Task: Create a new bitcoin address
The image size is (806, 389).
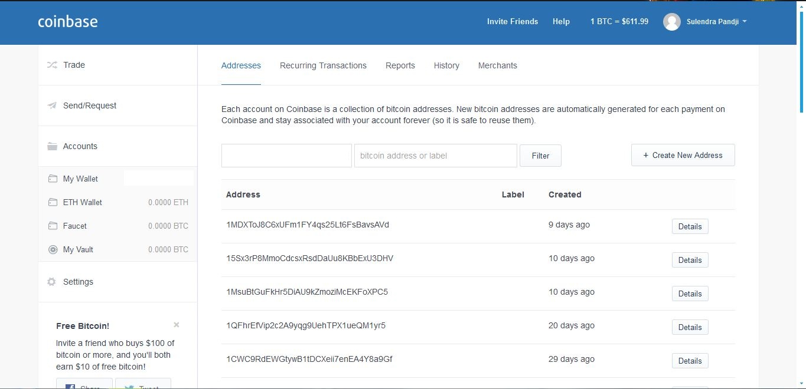Action: point(683,155)
